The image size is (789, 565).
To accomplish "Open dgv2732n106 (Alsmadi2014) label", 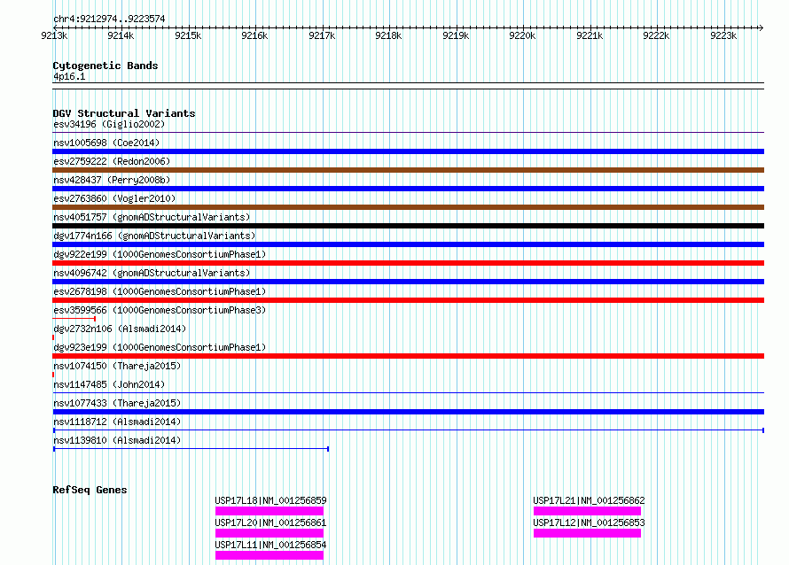I will [x=120, y=329].
